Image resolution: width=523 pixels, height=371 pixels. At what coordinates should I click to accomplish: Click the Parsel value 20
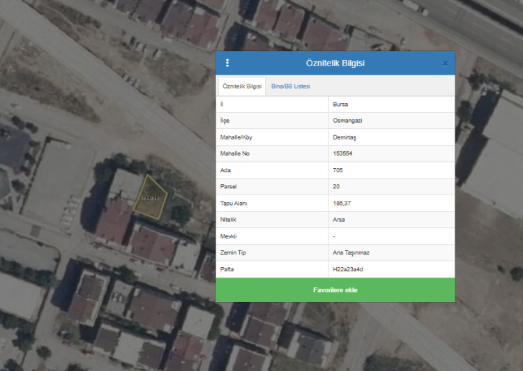337,186
